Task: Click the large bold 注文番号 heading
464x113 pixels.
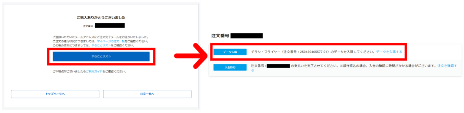Action: coord(220,36)
